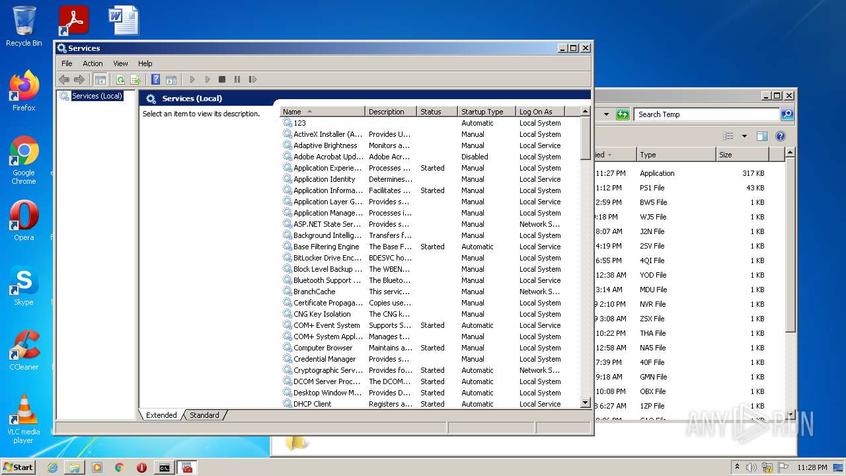Open Opera from the taskbar

pos(141,467)
